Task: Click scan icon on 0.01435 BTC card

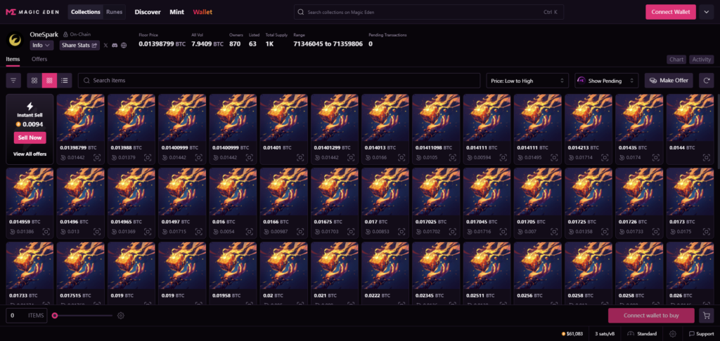Action: click(656, 158)
